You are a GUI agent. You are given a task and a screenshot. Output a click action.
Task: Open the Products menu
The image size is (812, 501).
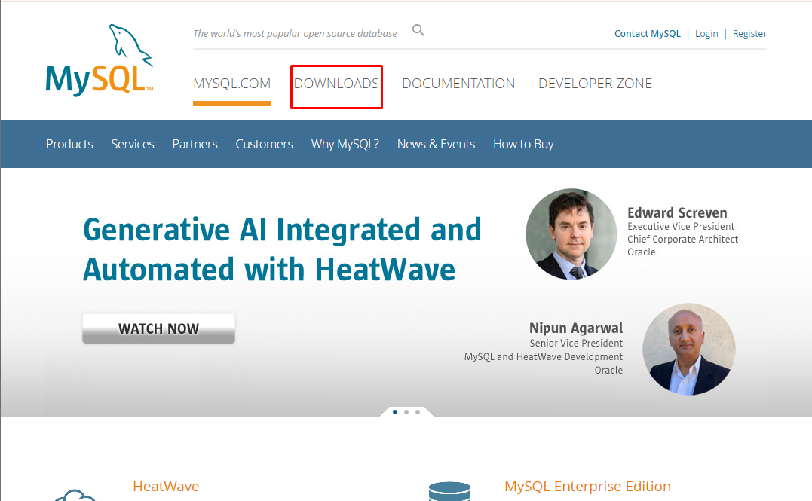point(69,144)
